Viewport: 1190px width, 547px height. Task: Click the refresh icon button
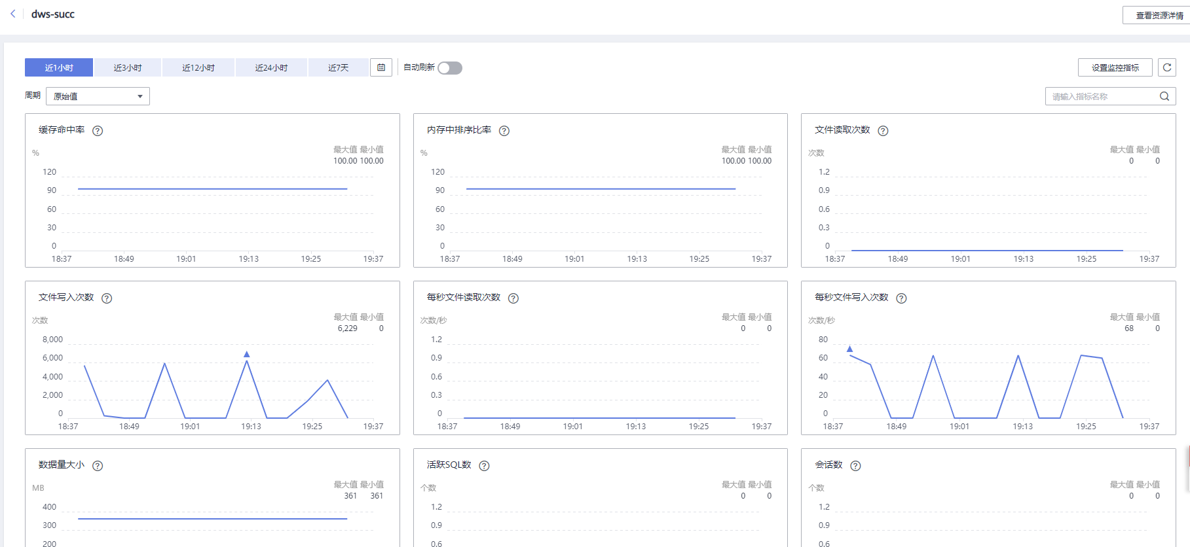1167,67
